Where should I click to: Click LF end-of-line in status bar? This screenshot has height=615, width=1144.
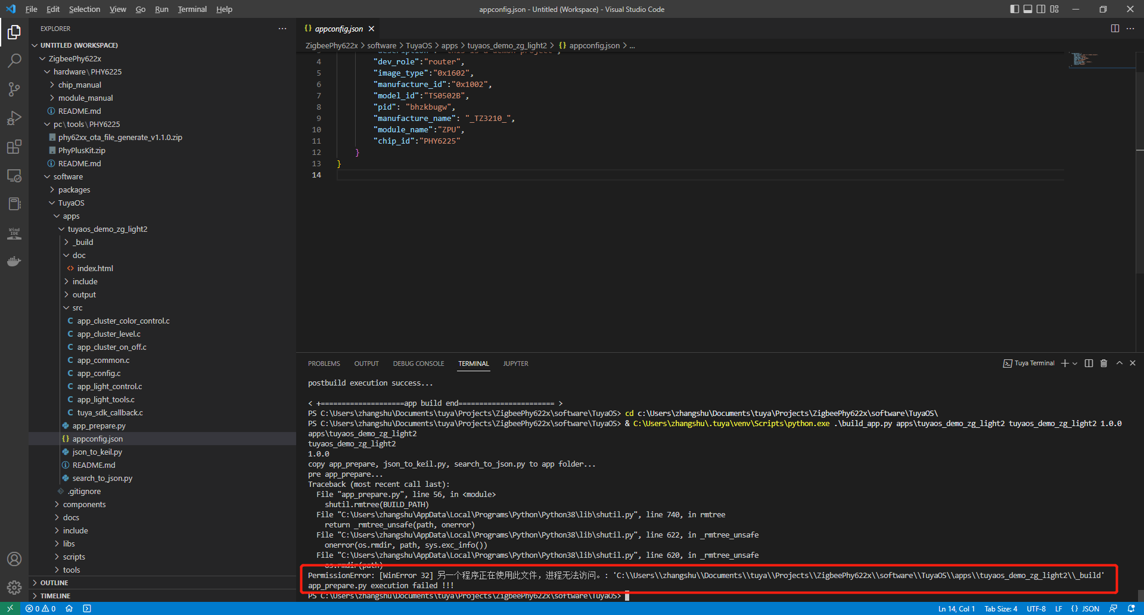tap(1058, 608)
